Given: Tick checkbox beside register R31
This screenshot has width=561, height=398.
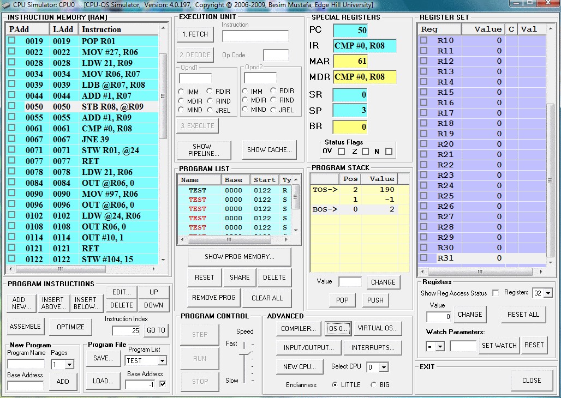Looking at the screenshot, I should point(424,257).
